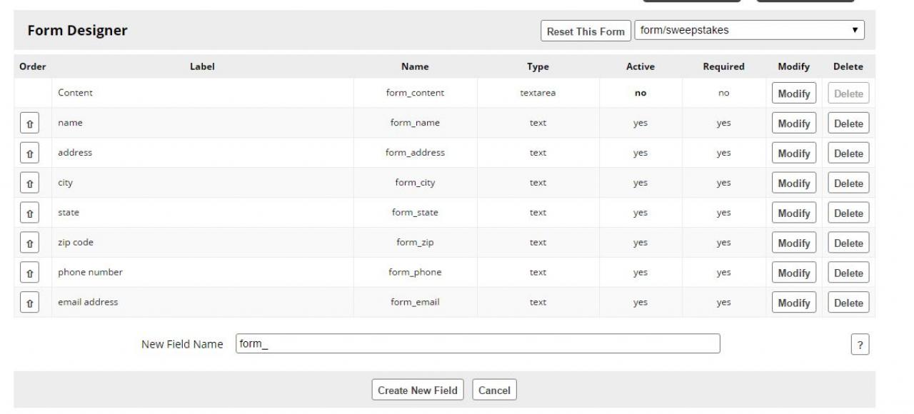The image size is (914, 414).
Task: Move the state field up
Action: coord(29,213)
